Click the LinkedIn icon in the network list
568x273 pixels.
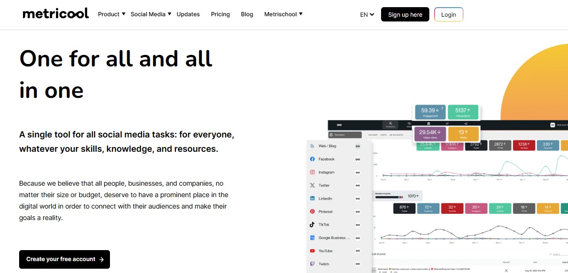click(312, 199)
